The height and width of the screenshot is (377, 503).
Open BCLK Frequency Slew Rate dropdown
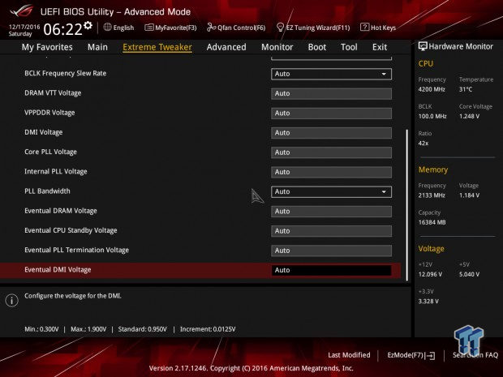pyautogui.click(x=331, y=74)
